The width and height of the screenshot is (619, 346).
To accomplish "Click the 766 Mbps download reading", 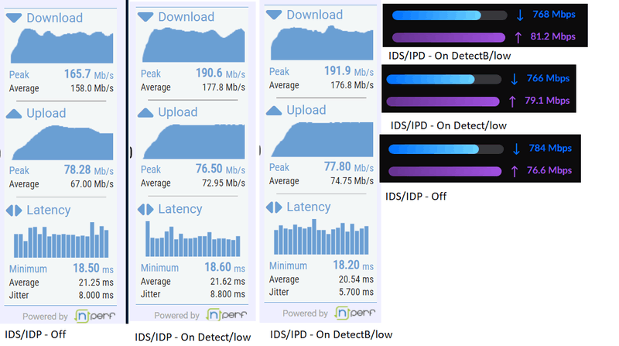I will click(x=548, y=79).
